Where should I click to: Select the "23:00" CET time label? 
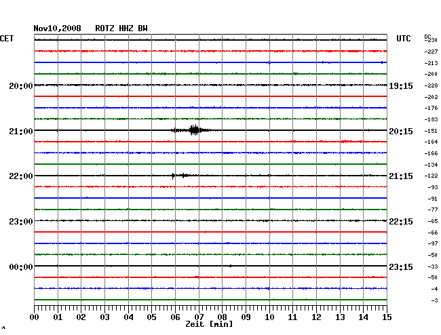(x=21, y=222)
